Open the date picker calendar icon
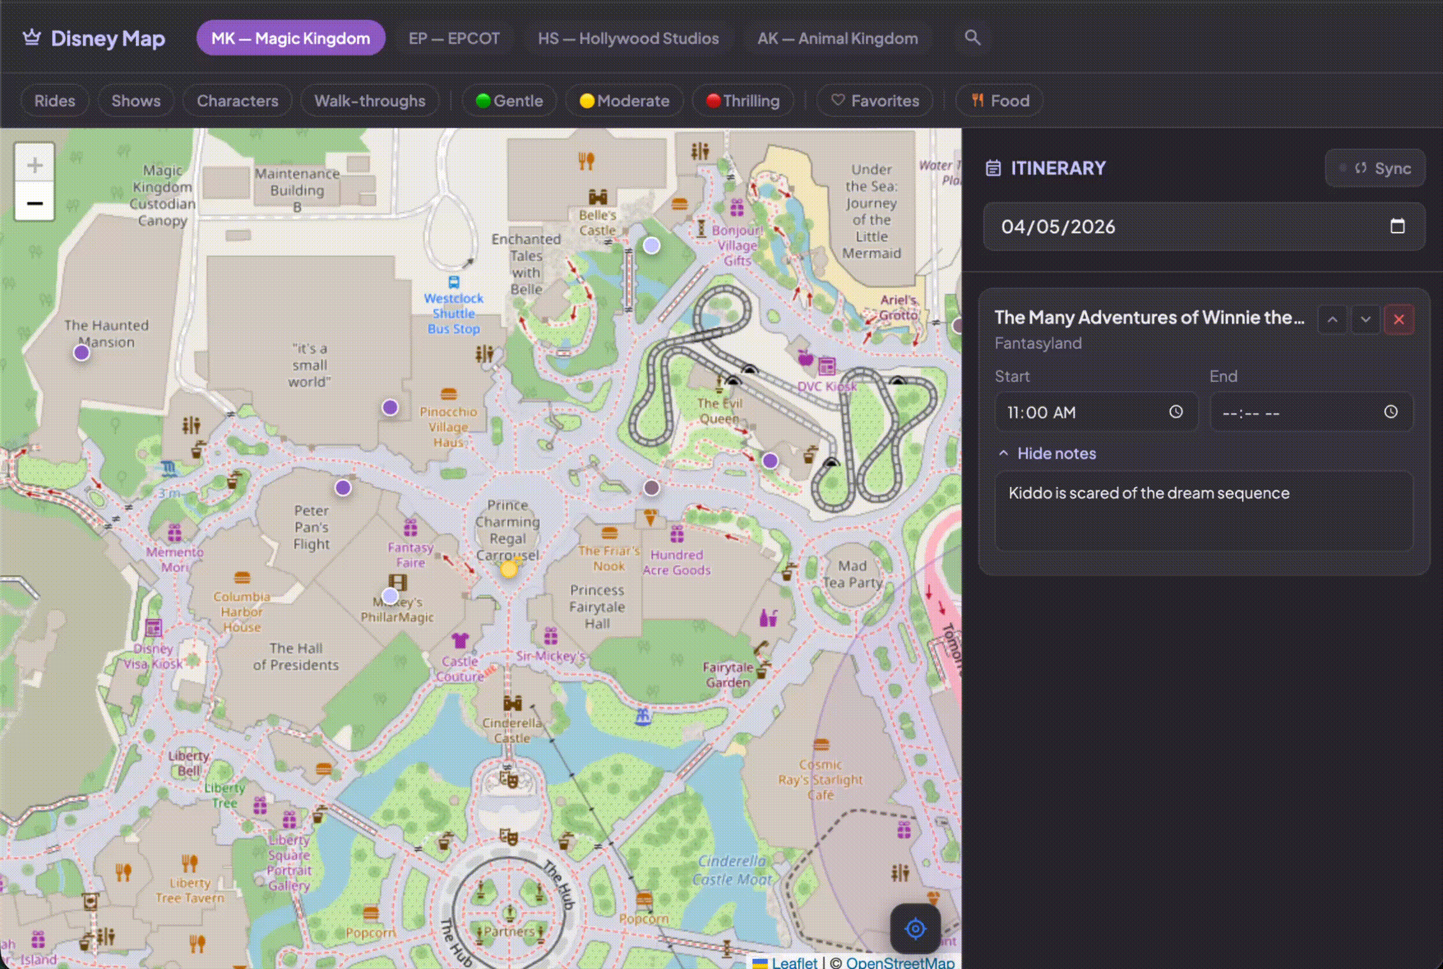The height and width of the screenshot is (969, 1443). point(1397,226)
